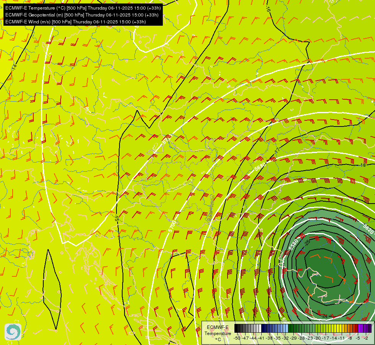Click the -2 legend scale value
The image size is (375, 345).
pos(366,338)
